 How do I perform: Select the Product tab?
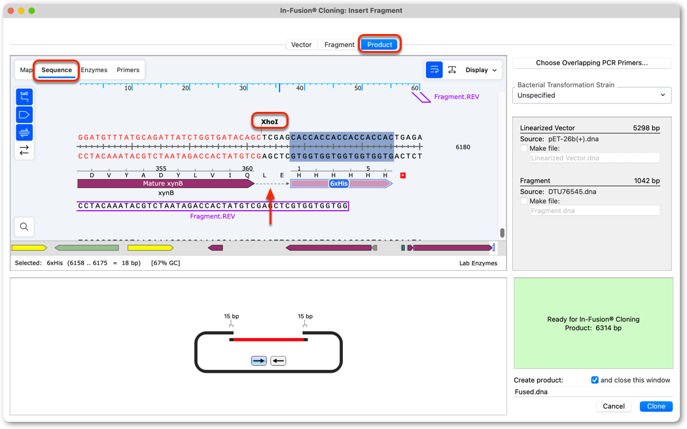[x=379, y=44]
